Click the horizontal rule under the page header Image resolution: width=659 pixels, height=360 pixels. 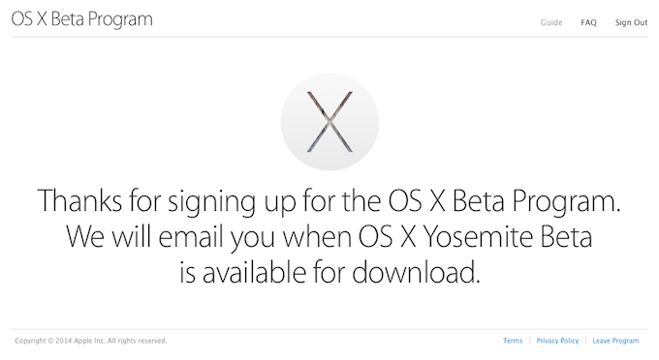tap(329, 37)
